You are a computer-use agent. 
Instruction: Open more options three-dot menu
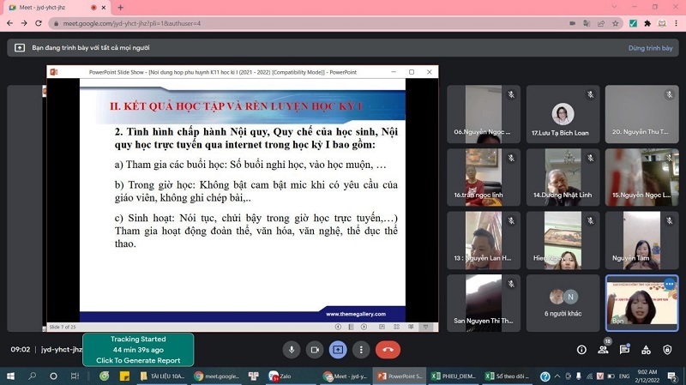[x=361, y=350]
